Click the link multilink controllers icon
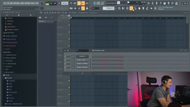This screenshot has height=107, width=190. point(83,8)
